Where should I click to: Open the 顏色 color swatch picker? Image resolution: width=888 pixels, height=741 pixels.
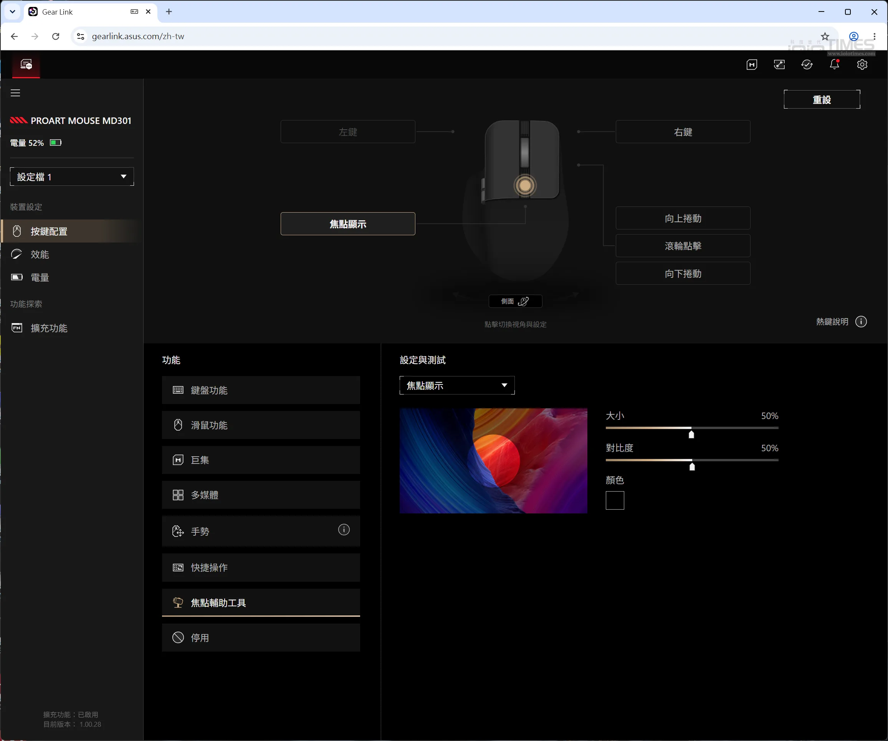615,500
